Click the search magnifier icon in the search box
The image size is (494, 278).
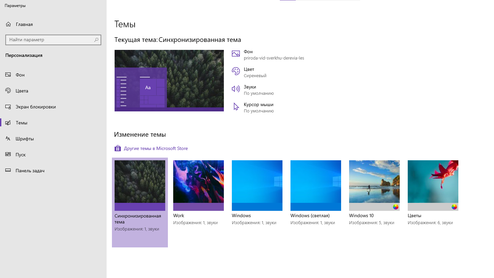click(x=96, y=40)
